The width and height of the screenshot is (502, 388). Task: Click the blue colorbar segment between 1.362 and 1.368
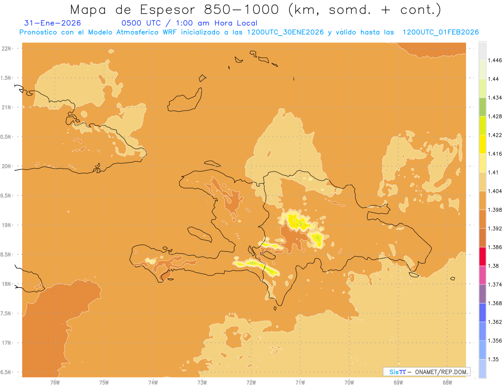pos(482,312)
